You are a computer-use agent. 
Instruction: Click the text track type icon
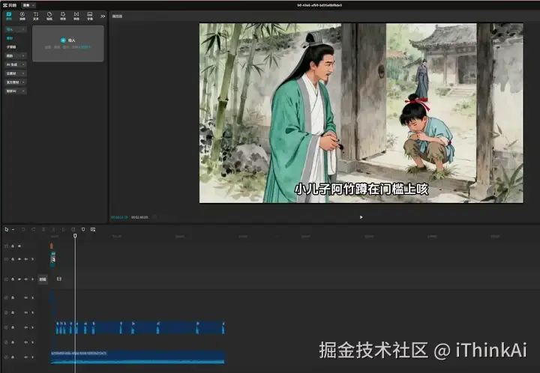(x=6, y=246)
